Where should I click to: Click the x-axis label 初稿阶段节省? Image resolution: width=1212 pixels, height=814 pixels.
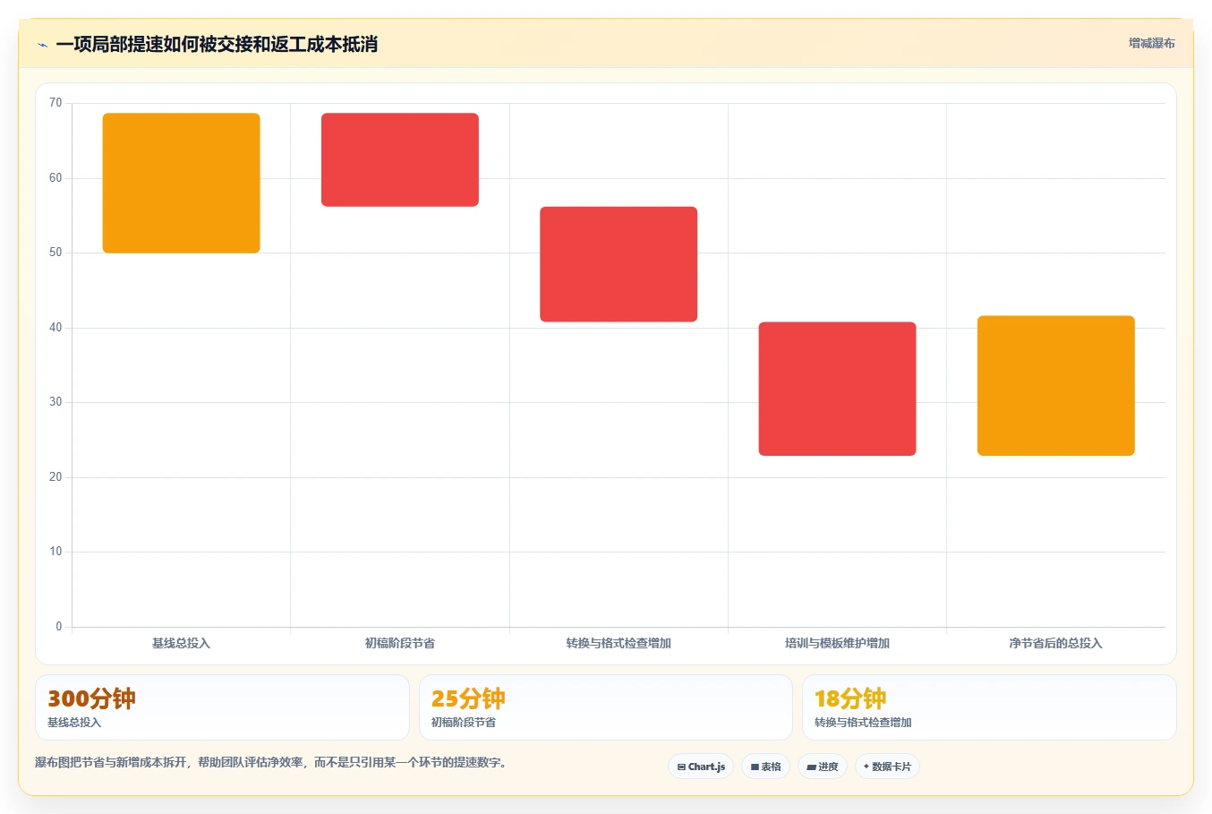(400, 643)
